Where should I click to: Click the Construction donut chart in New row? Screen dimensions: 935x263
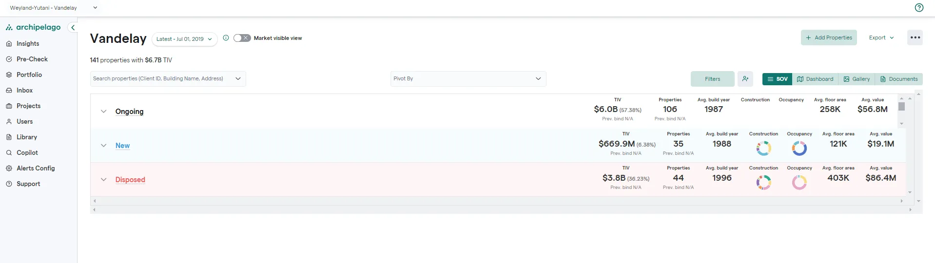(x=763, y=148)
